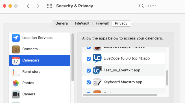Switch to the General tab
This screenshot has height=103, width=185.
[62, 23]
